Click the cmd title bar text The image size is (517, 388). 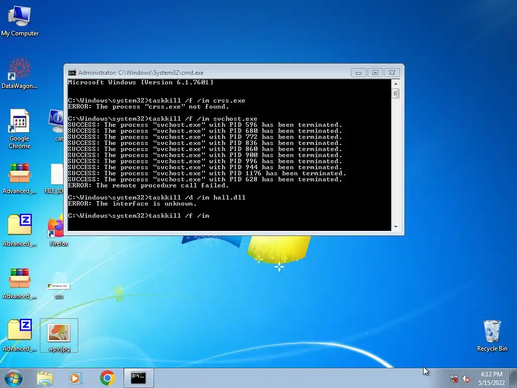141,73
